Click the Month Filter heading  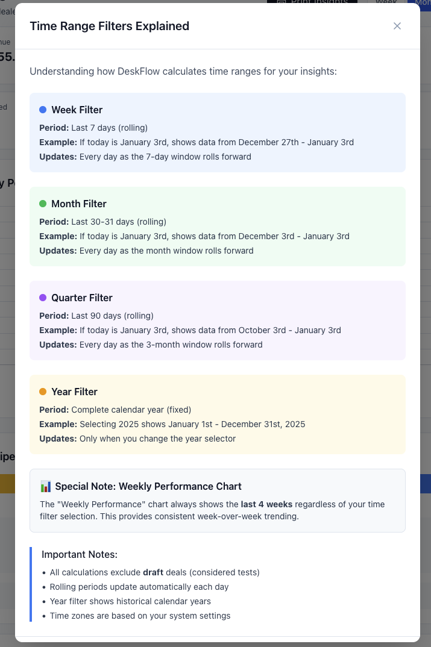point(78,204)
